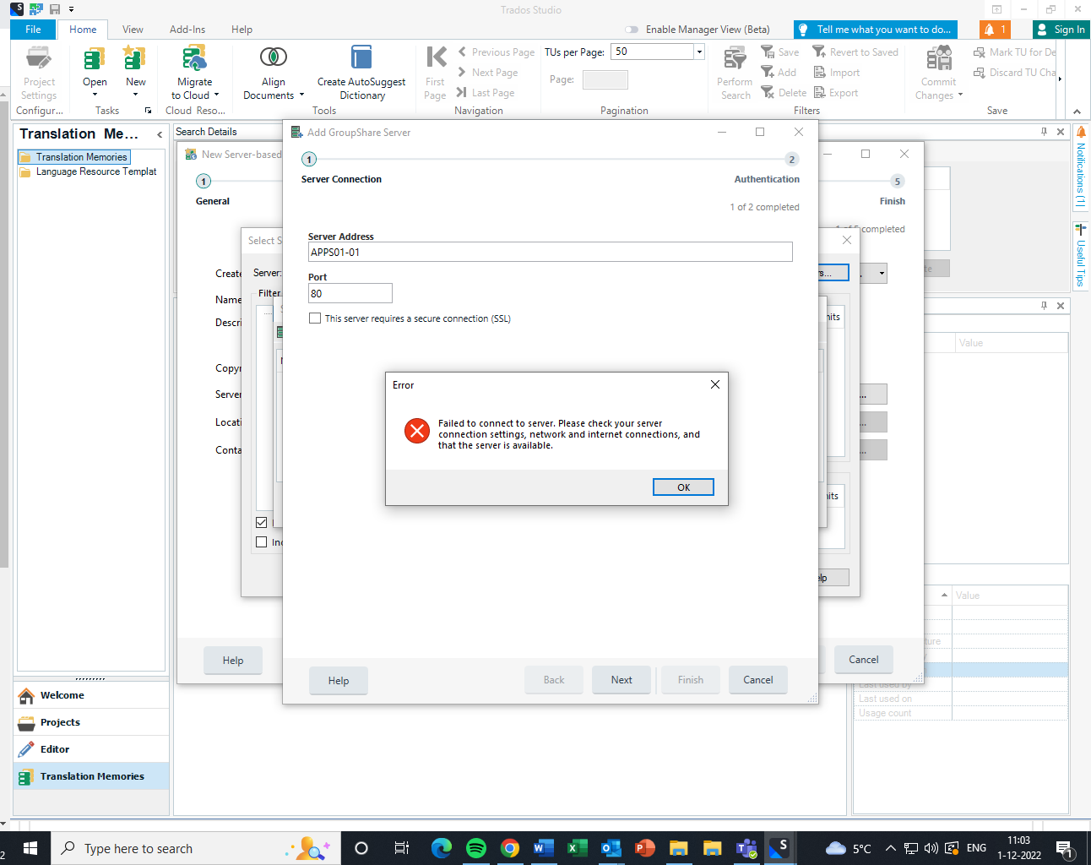Expand the New button dropdown arrow

[x=135, y=95]
